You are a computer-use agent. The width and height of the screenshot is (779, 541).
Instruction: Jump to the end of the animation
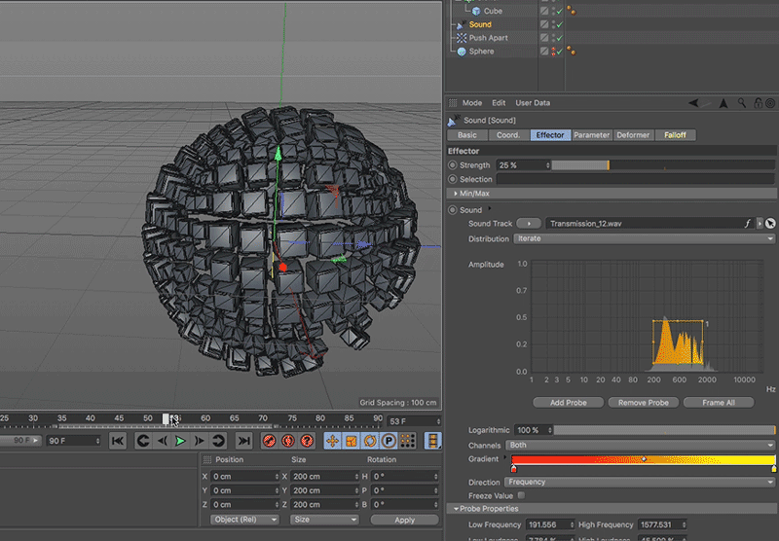243,441
